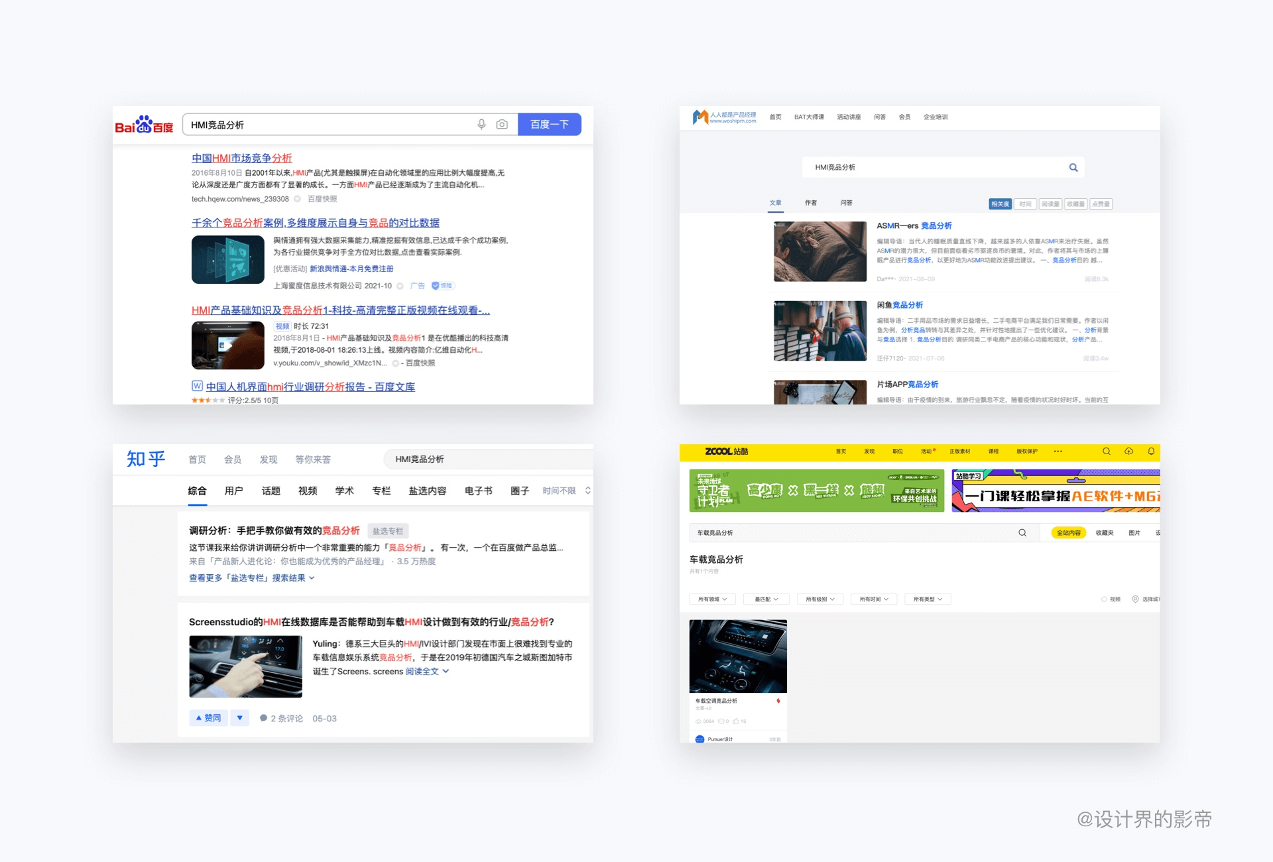Switch to Zhihu 视频 tab
This screenshot has height=862, width=1273.
(308, 491)
